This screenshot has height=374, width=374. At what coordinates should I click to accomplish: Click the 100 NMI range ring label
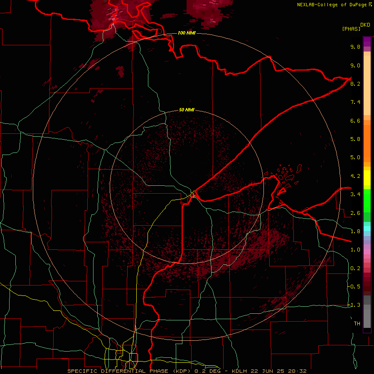tap(187, 33)
